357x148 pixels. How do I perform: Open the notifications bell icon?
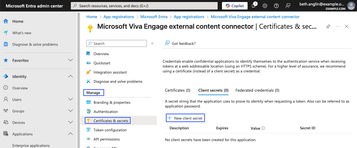pyautogui.click(x=254, y=5)
